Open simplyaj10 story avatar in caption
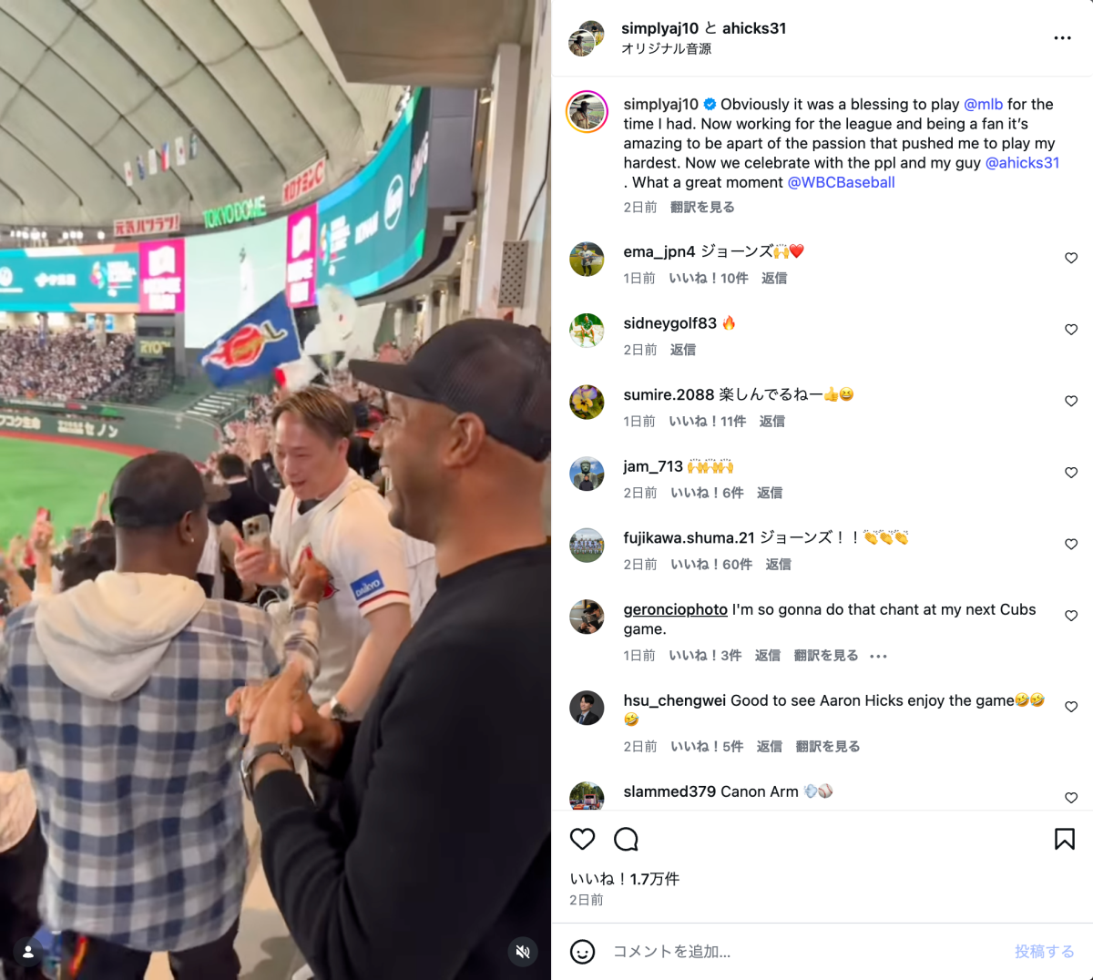 pos(587,113)
